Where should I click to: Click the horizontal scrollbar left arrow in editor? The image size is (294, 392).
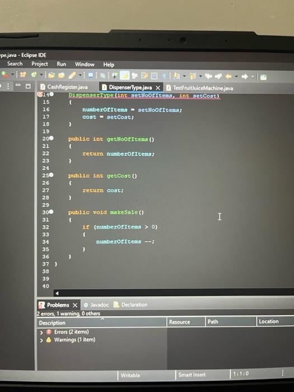coord(57,293)
